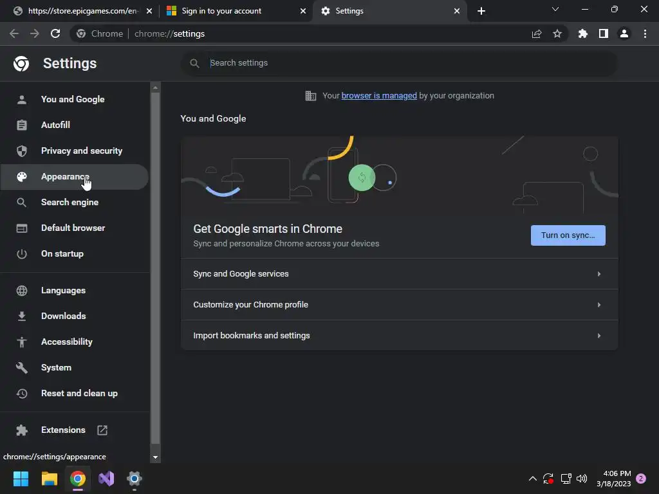Click the network tray icon
The image size is (659, 494).
point(566,479)
